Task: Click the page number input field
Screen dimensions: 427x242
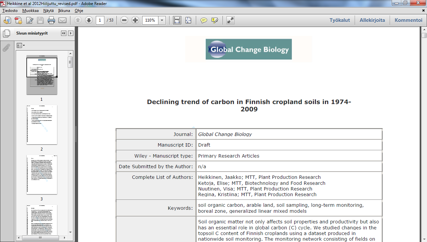Action: 100,20
